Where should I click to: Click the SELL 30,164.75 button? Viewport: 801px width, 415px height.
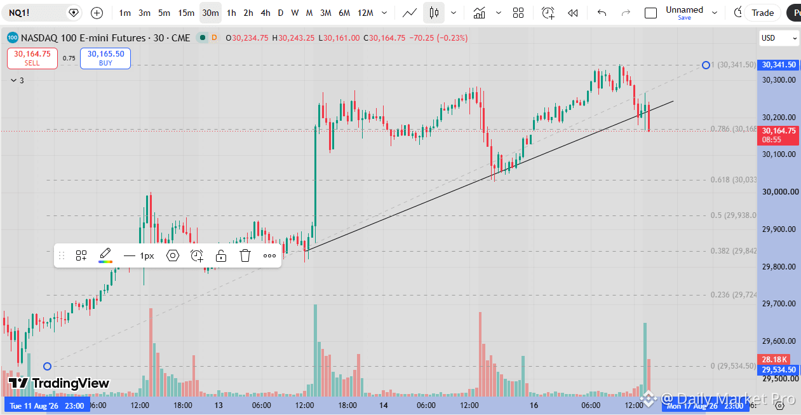pyautogui.click(x=32, y=58)
